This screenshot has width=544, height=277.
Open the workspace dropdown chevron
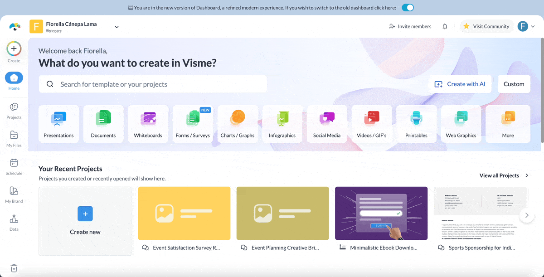point(117,27)
